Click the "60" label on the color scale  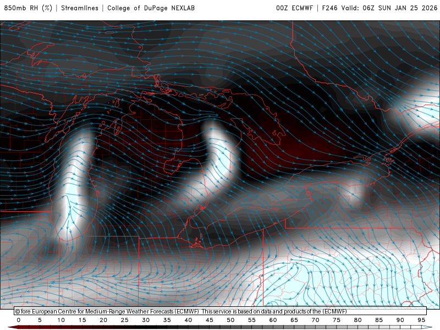[x=273, y=320]
